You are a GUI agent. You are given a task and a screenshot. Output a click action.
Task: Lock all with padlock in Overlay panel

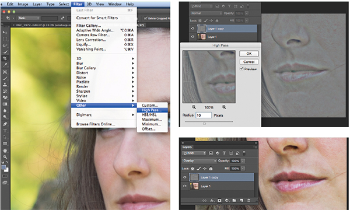pos(211,169)
